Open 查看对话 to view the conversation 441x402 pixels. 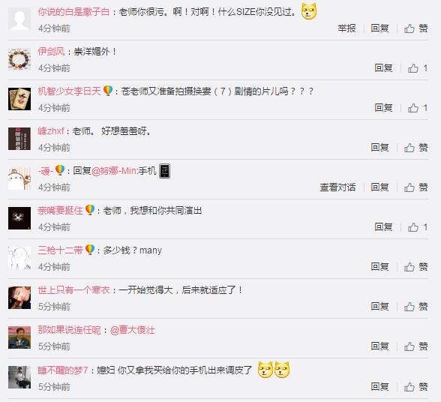(337, 187)
